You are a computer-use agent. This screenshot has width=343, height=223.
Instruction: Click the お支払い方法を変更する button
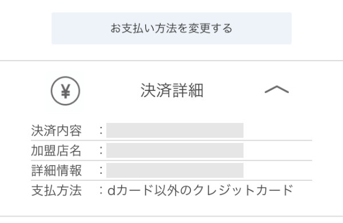coord(171,29)
